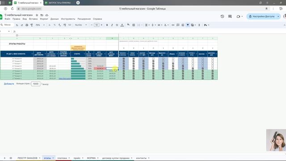This screenshot has width=286, height=161.
Task: Apply bold formatting
Action: [107, 25]
